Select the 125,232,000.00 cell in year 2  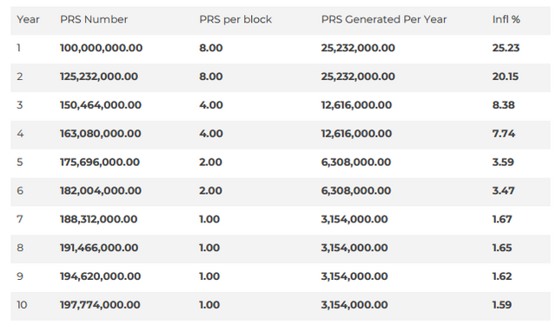click(99, 76)
